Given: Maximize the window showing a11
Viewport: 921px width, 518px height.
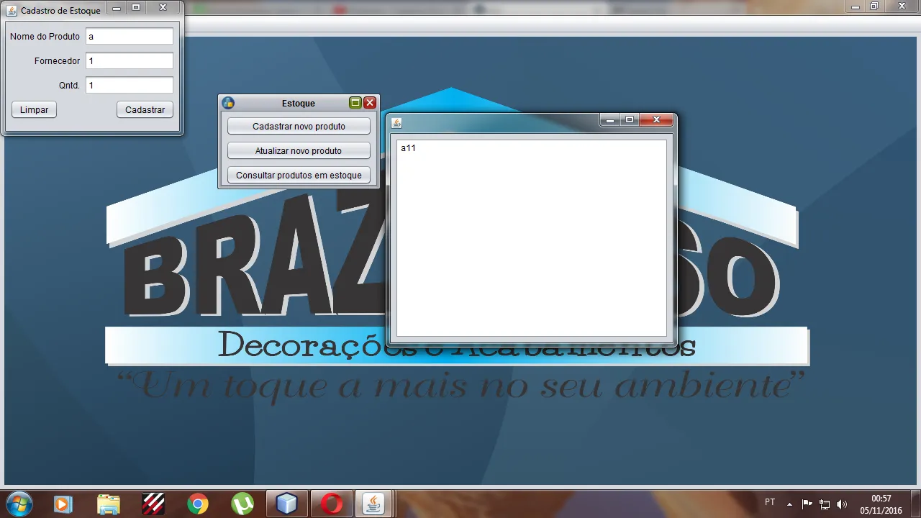Looking at the screenshot, I should 630,120.
